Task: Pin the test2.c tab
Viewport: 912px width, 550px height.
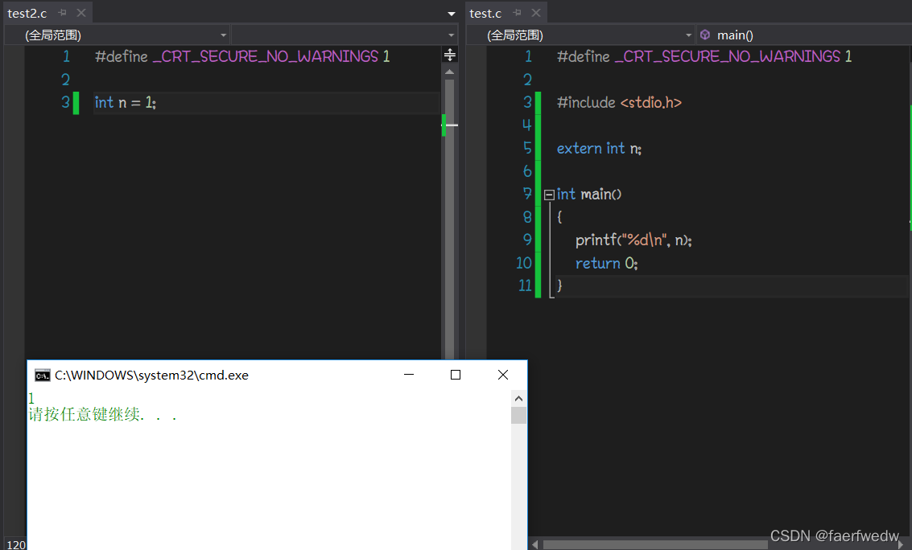Action: click(62, 13)
